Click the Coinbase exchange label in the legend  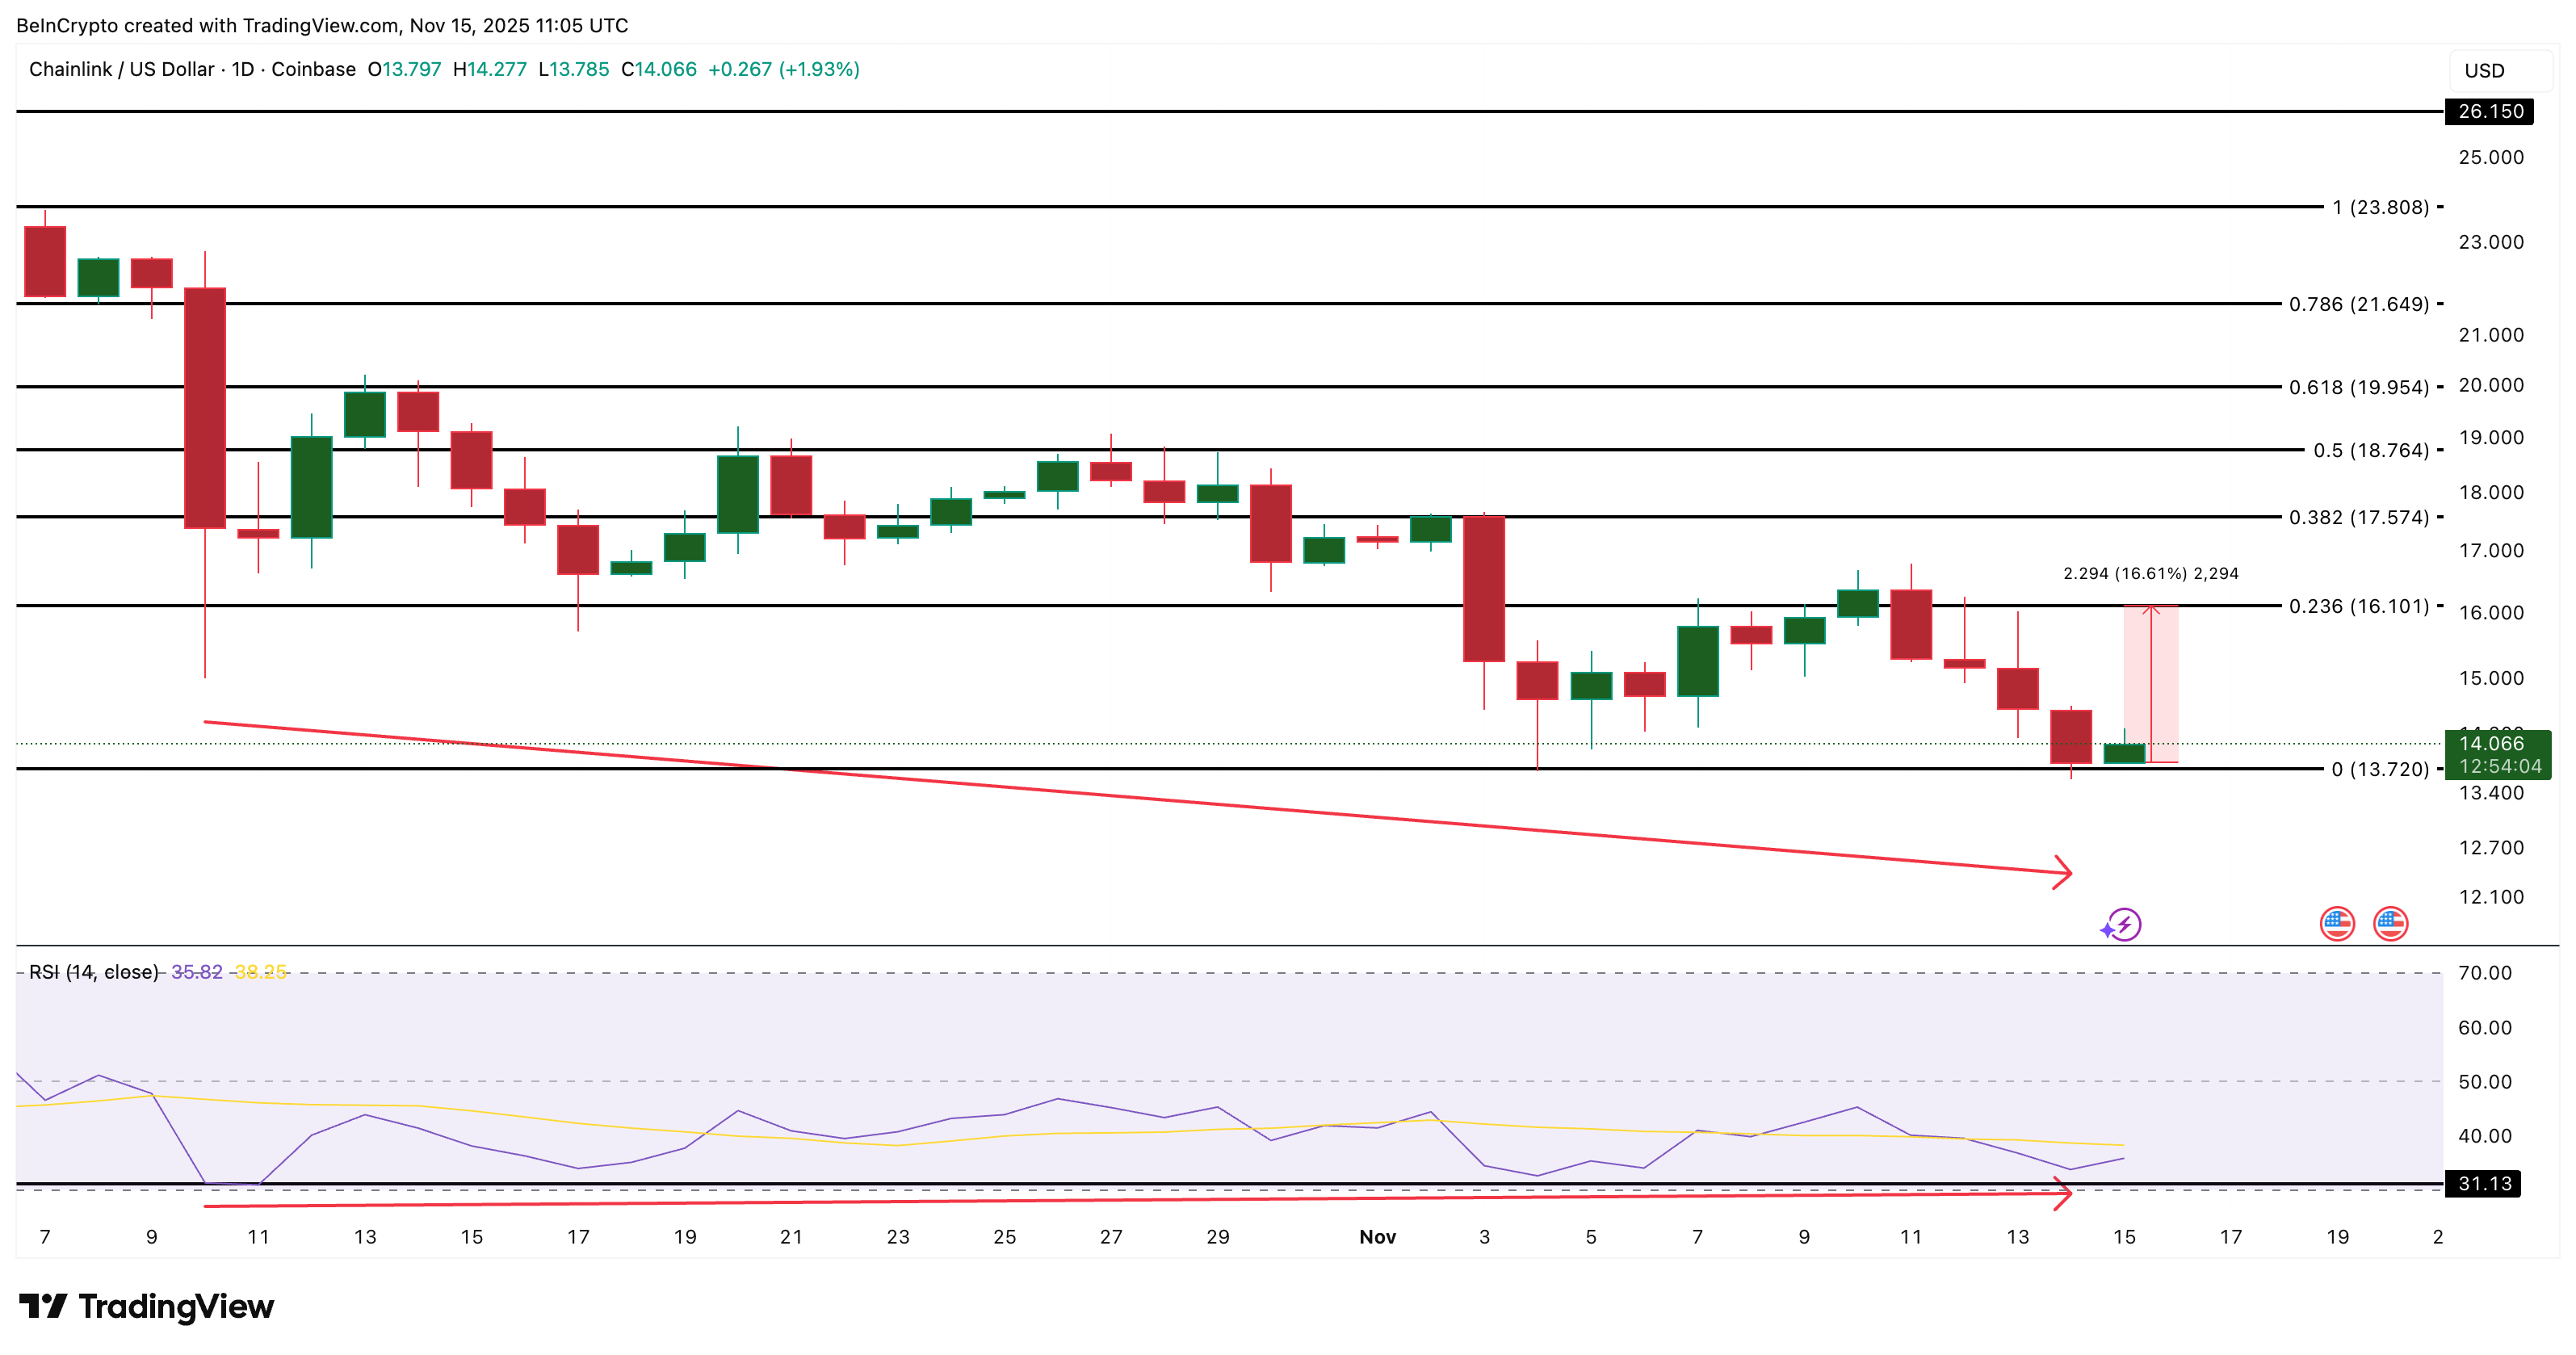click(x=313, y=70)
